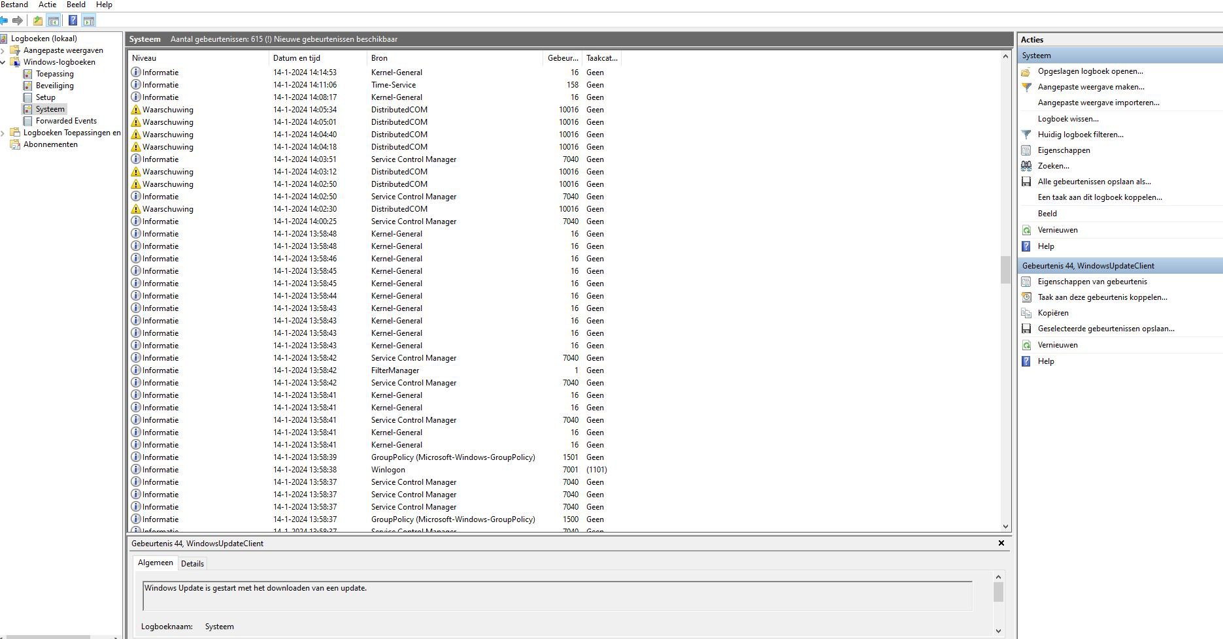Click the funnel icon beside Huidig logboek filteren
1223x639 pixels.
(x=1026, y=135)
